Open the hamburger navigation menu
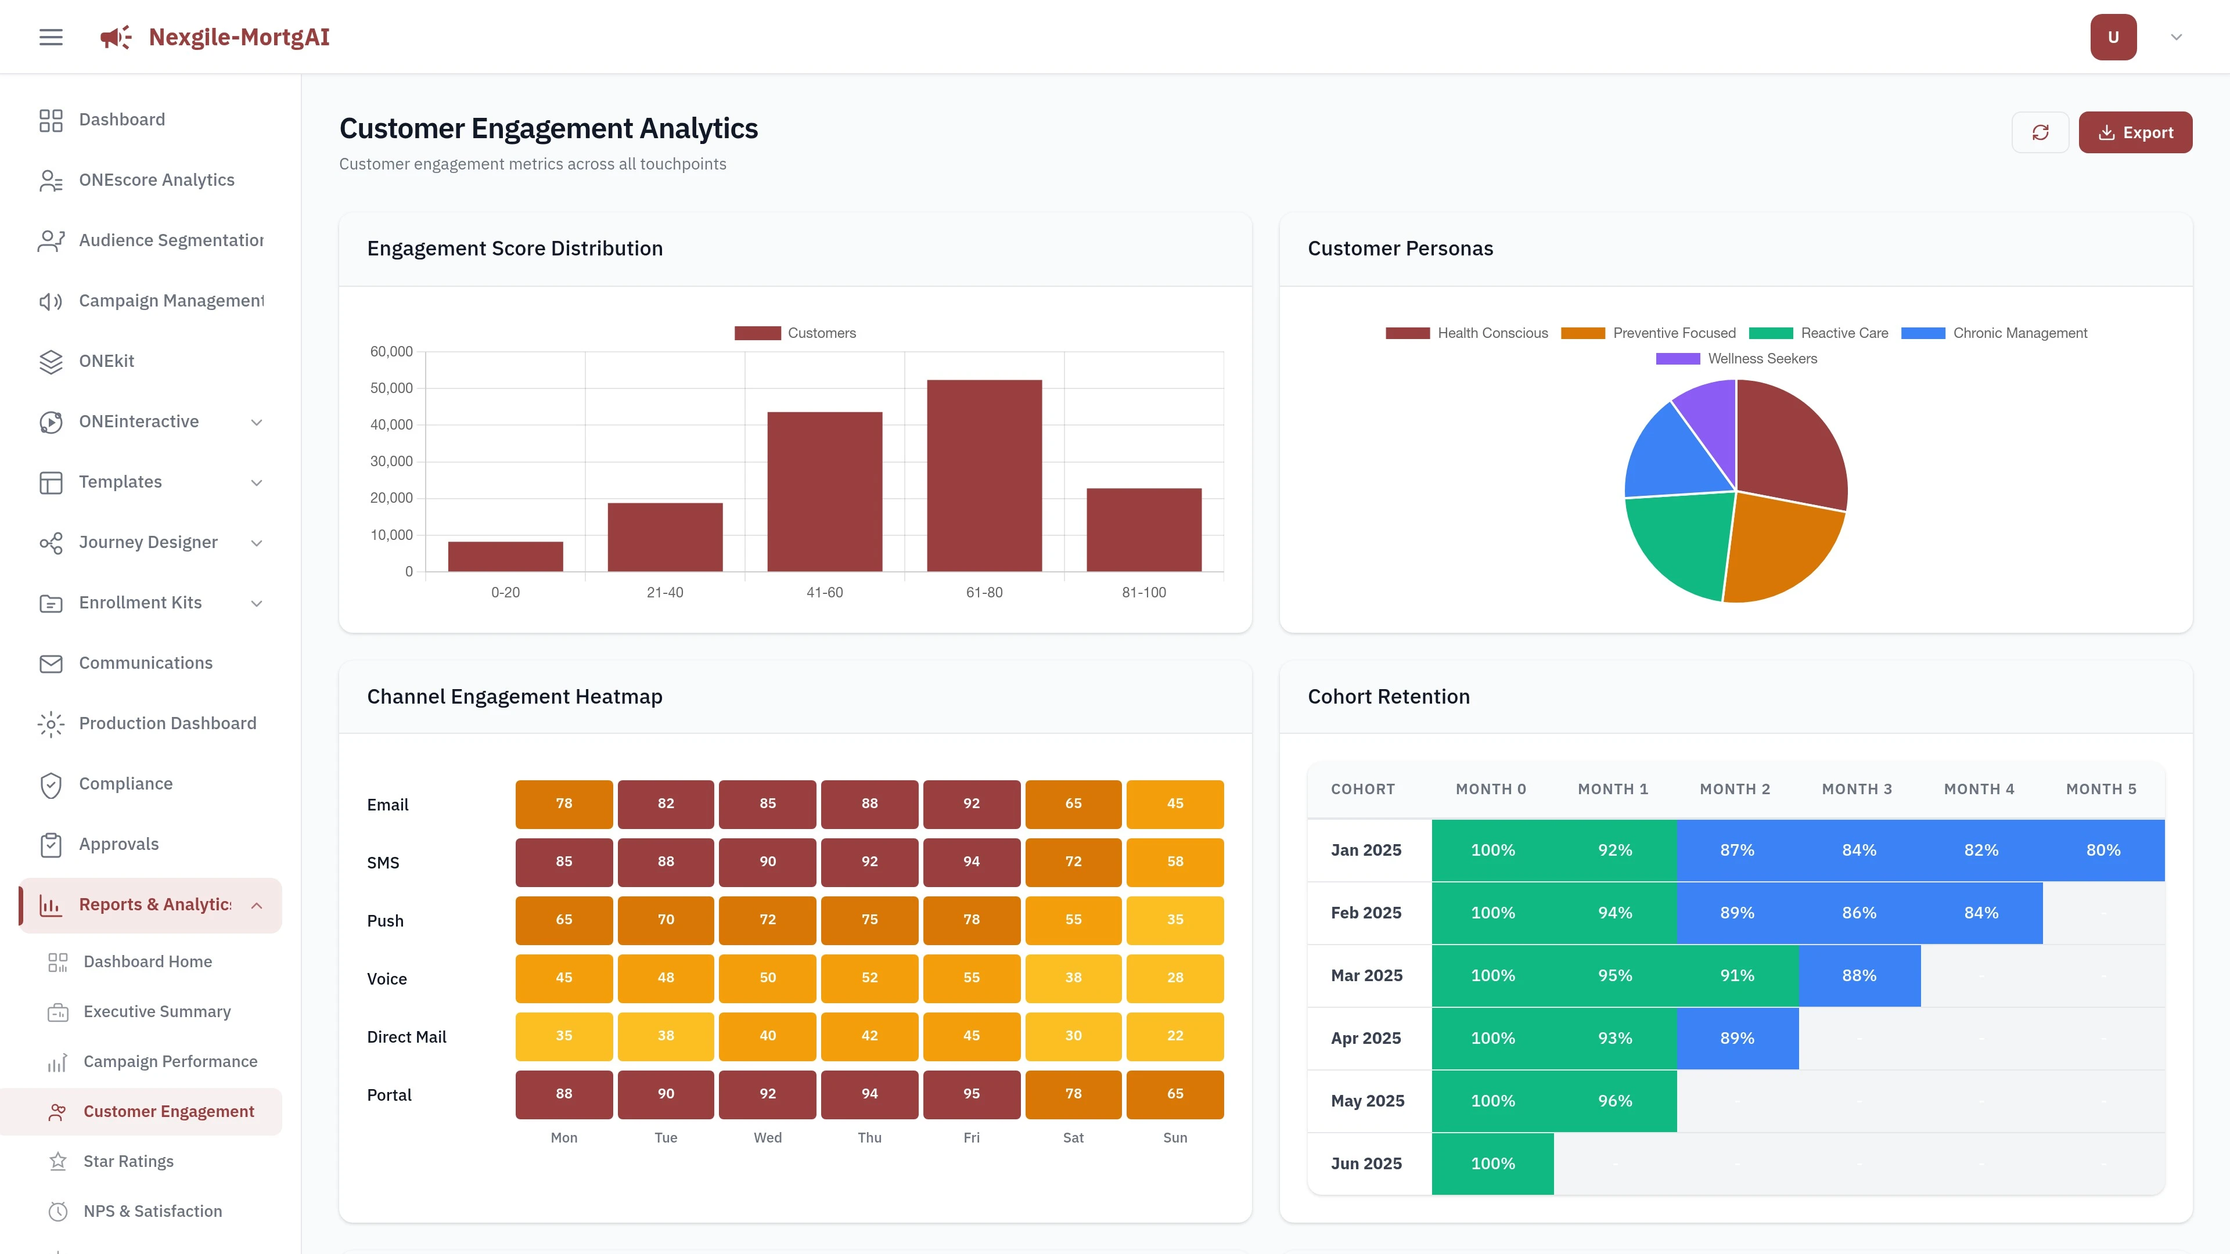The width and height of the screenshot is (2230, 1254). click(50, 37)
